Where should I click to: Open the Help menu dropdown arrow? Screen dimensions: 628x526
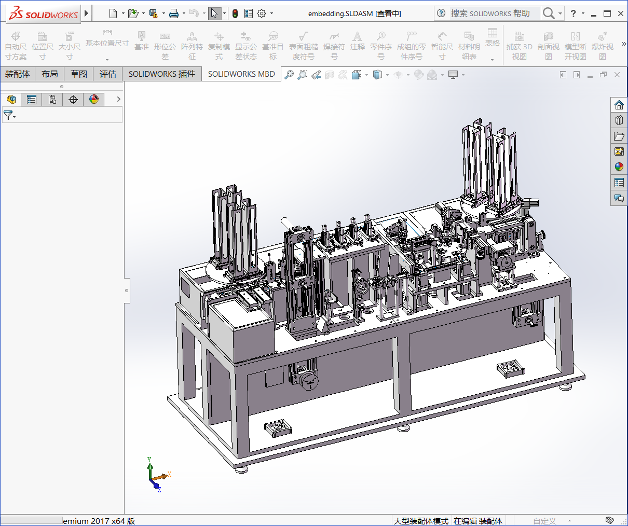583,13
